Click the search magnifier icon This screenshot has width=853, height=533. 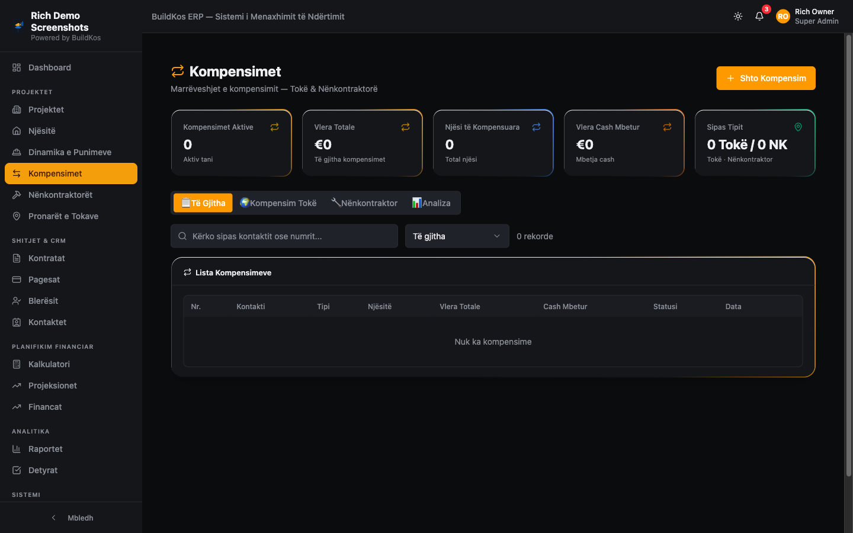coord(182,236)
